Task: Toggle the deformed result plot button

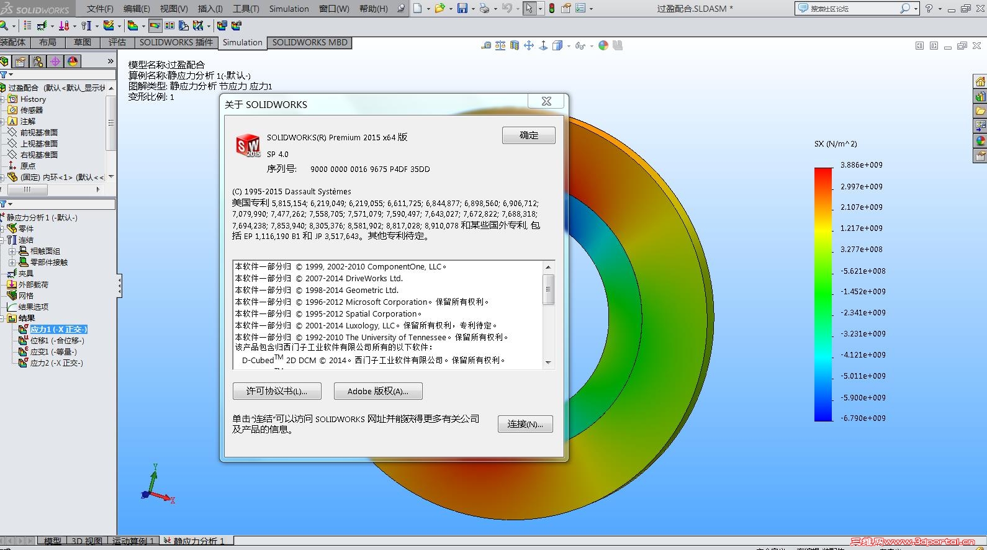Action: pos(155,25)
